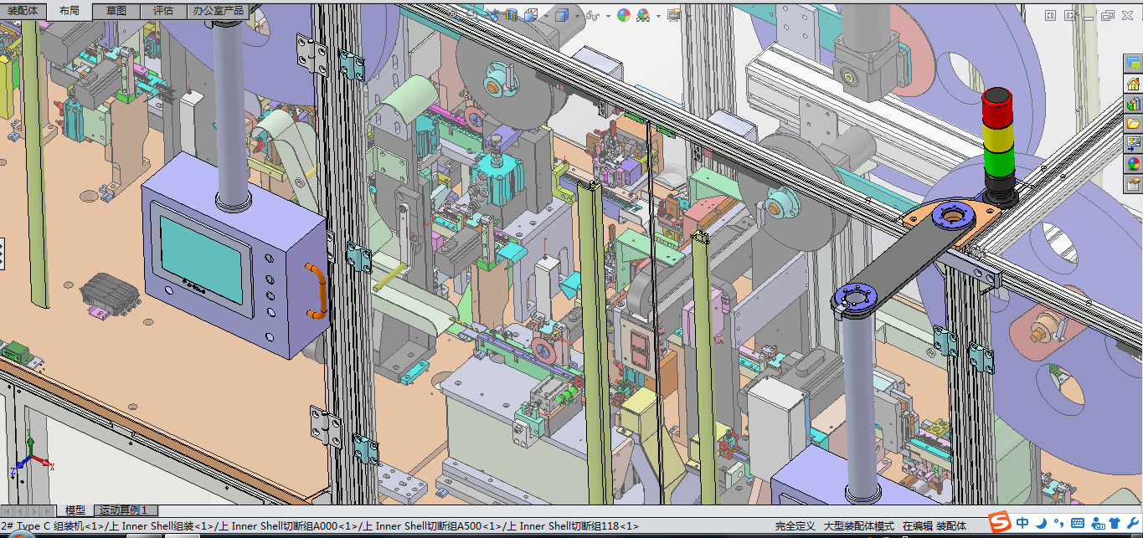Switch to the 布局 tab
Screen dimensions: 1143x538
pos(70,11)
